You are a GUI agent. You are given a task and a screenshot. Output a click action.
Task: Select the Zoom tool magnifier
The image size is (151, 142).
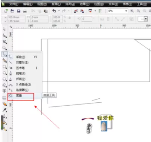(x=4, y=48)
